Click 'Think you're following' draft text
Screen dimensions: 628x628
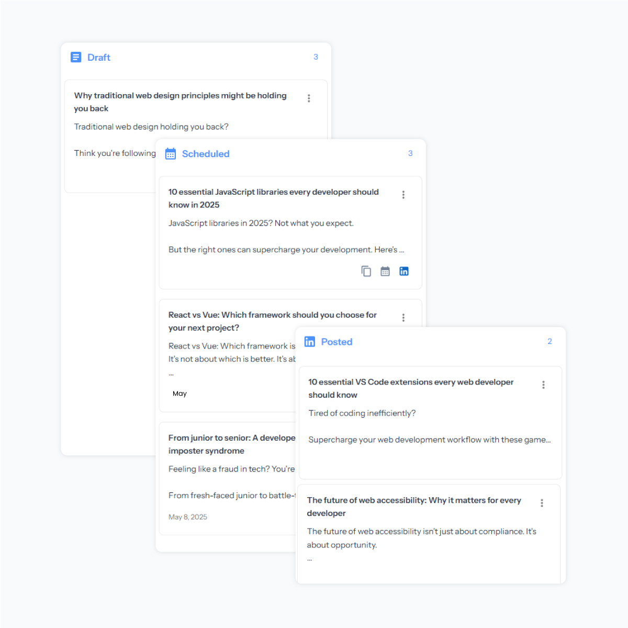click(x=115, y=153)
